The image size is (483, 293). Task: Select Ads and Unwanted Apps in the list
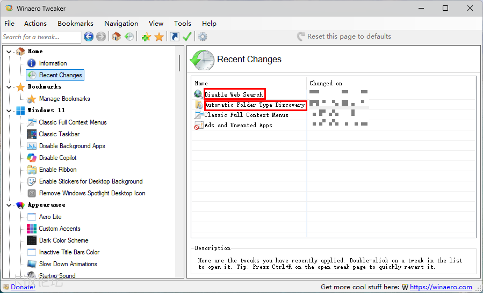click(x=238, y=126)
